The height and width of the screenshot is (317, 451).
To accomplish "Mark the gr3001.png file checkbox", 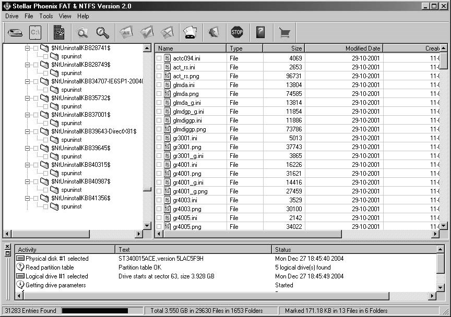I will pyautogui.click(x=159, y=147).
